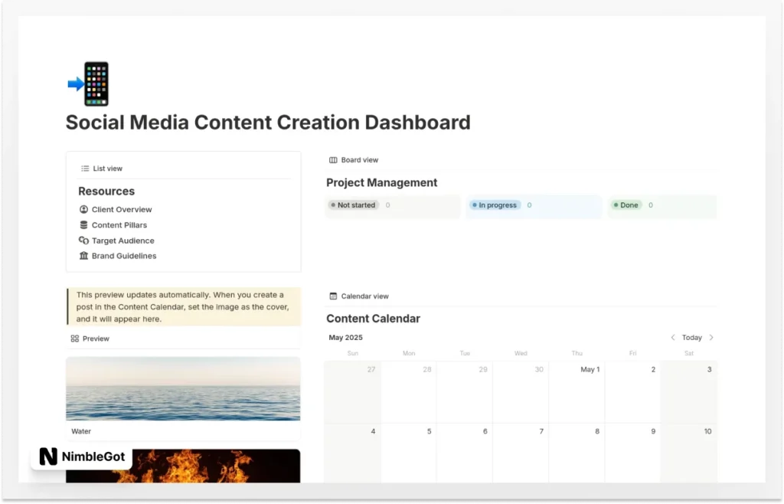The width and height of the screenshot is (784, 504).
Task: Select the Target Audience page icon
Action: (x=83, y=241)
